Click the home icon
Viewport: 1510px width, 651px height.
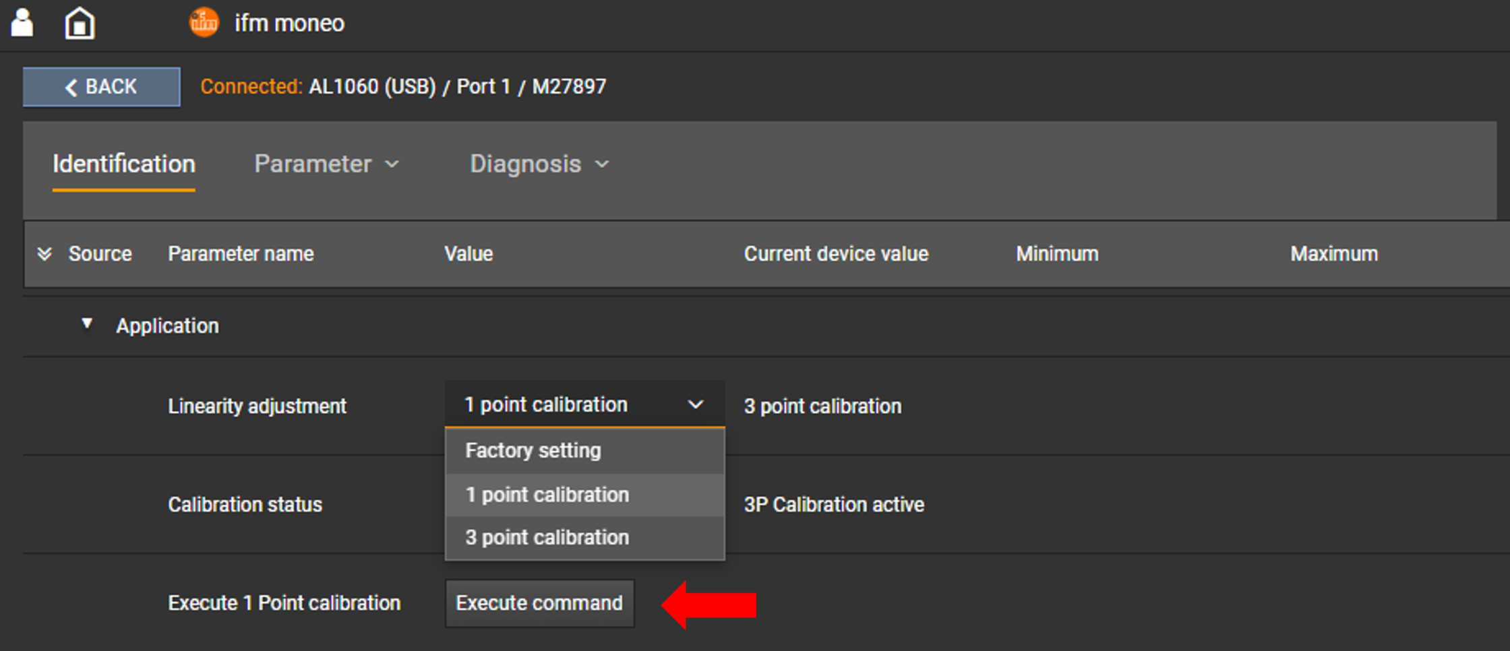coord(79,22)
